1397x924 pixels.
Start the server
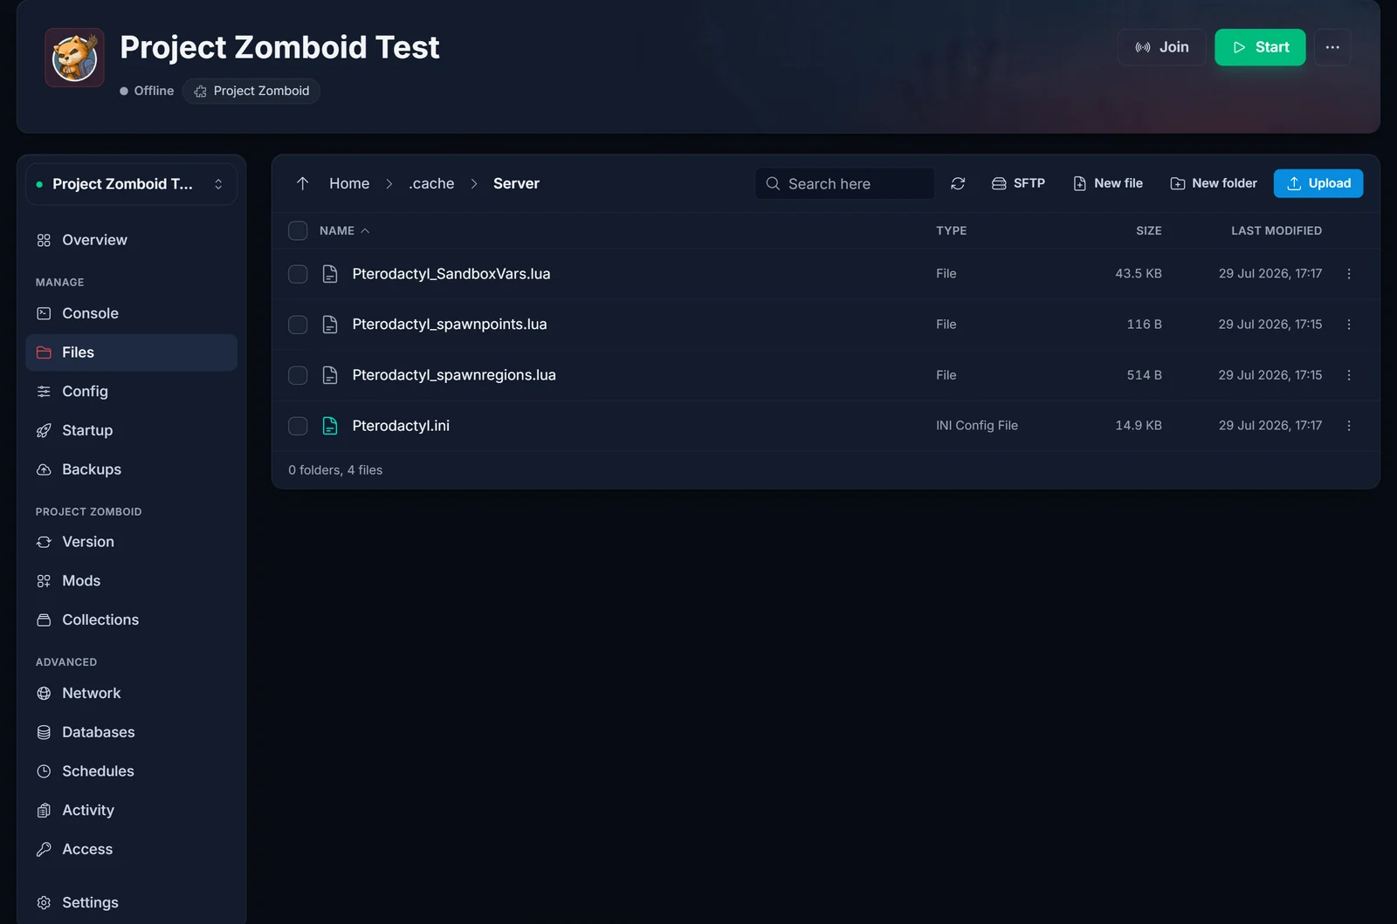1260,47
